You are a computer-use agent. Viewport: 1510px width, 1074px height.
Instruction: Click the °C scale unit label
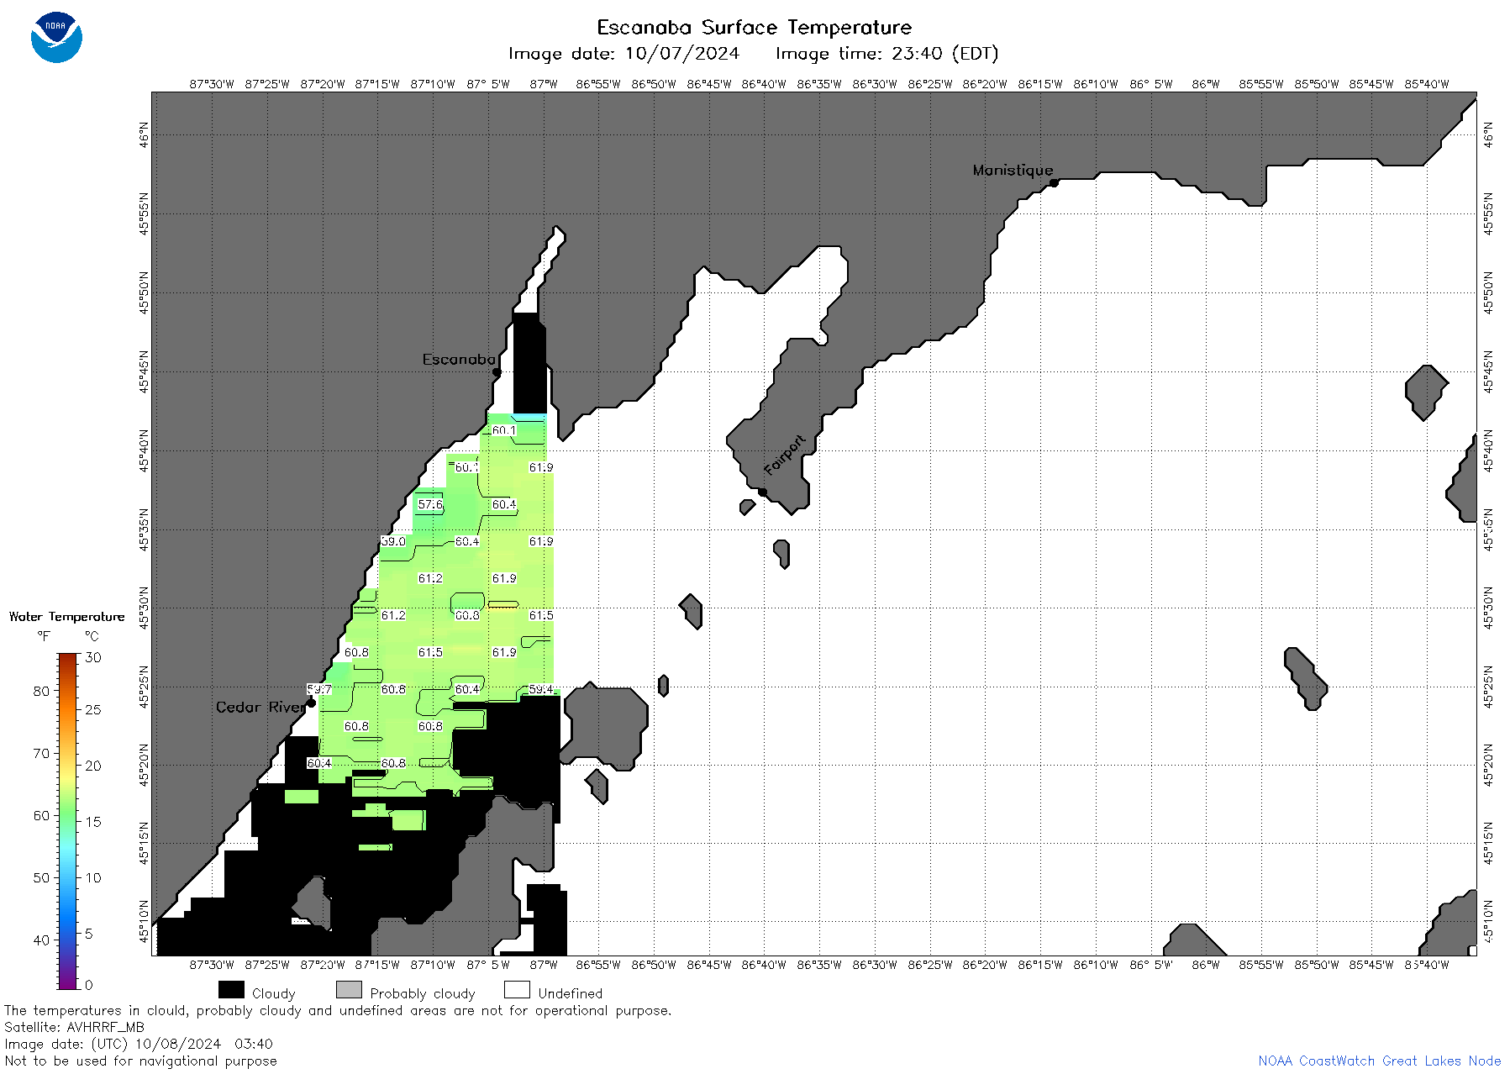[92, 636]
